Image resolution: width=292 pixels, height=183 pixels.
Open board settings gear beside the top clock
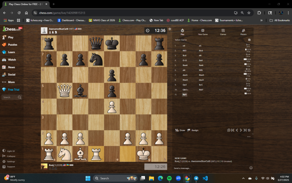tap(170, 29)
